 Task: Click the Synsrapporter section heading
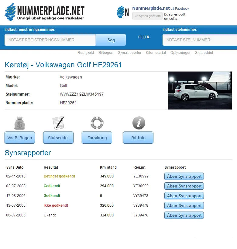tap(28, 153)
